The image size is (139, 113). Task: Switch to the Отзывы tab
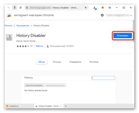point(57,62)
